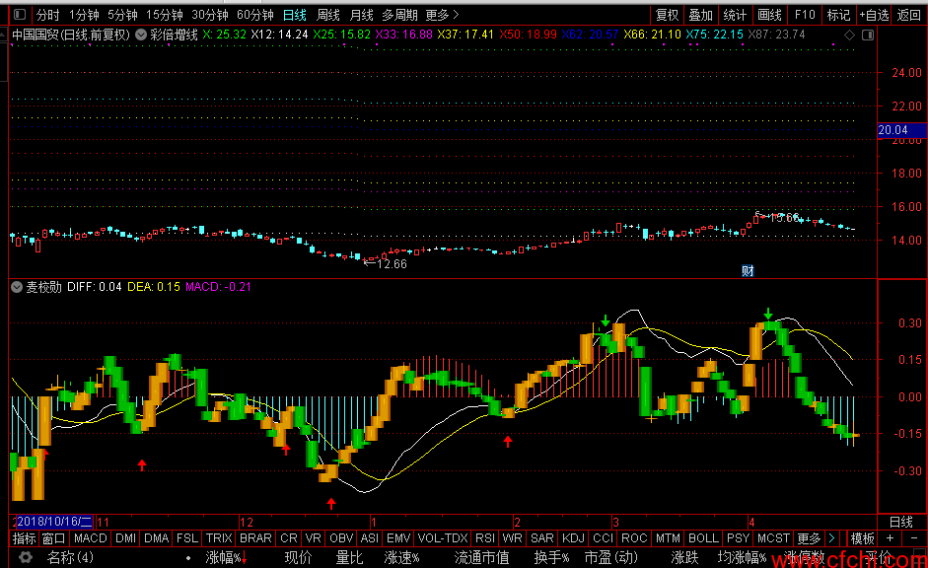This screenshot has height=568, width=928.
Task: Open the 指标 indicator tab
Action: (25, 538)
